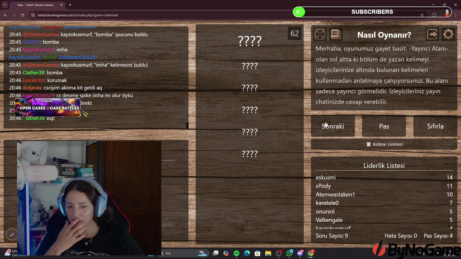461x259 pixels.
Task: Open File Explorer from the taskbar
Action: point(268,253)
